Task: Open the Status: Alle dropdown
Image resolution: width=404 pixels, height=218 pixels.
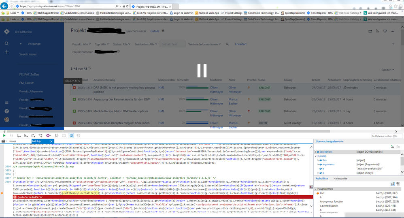Action: [x=121, y=45]
